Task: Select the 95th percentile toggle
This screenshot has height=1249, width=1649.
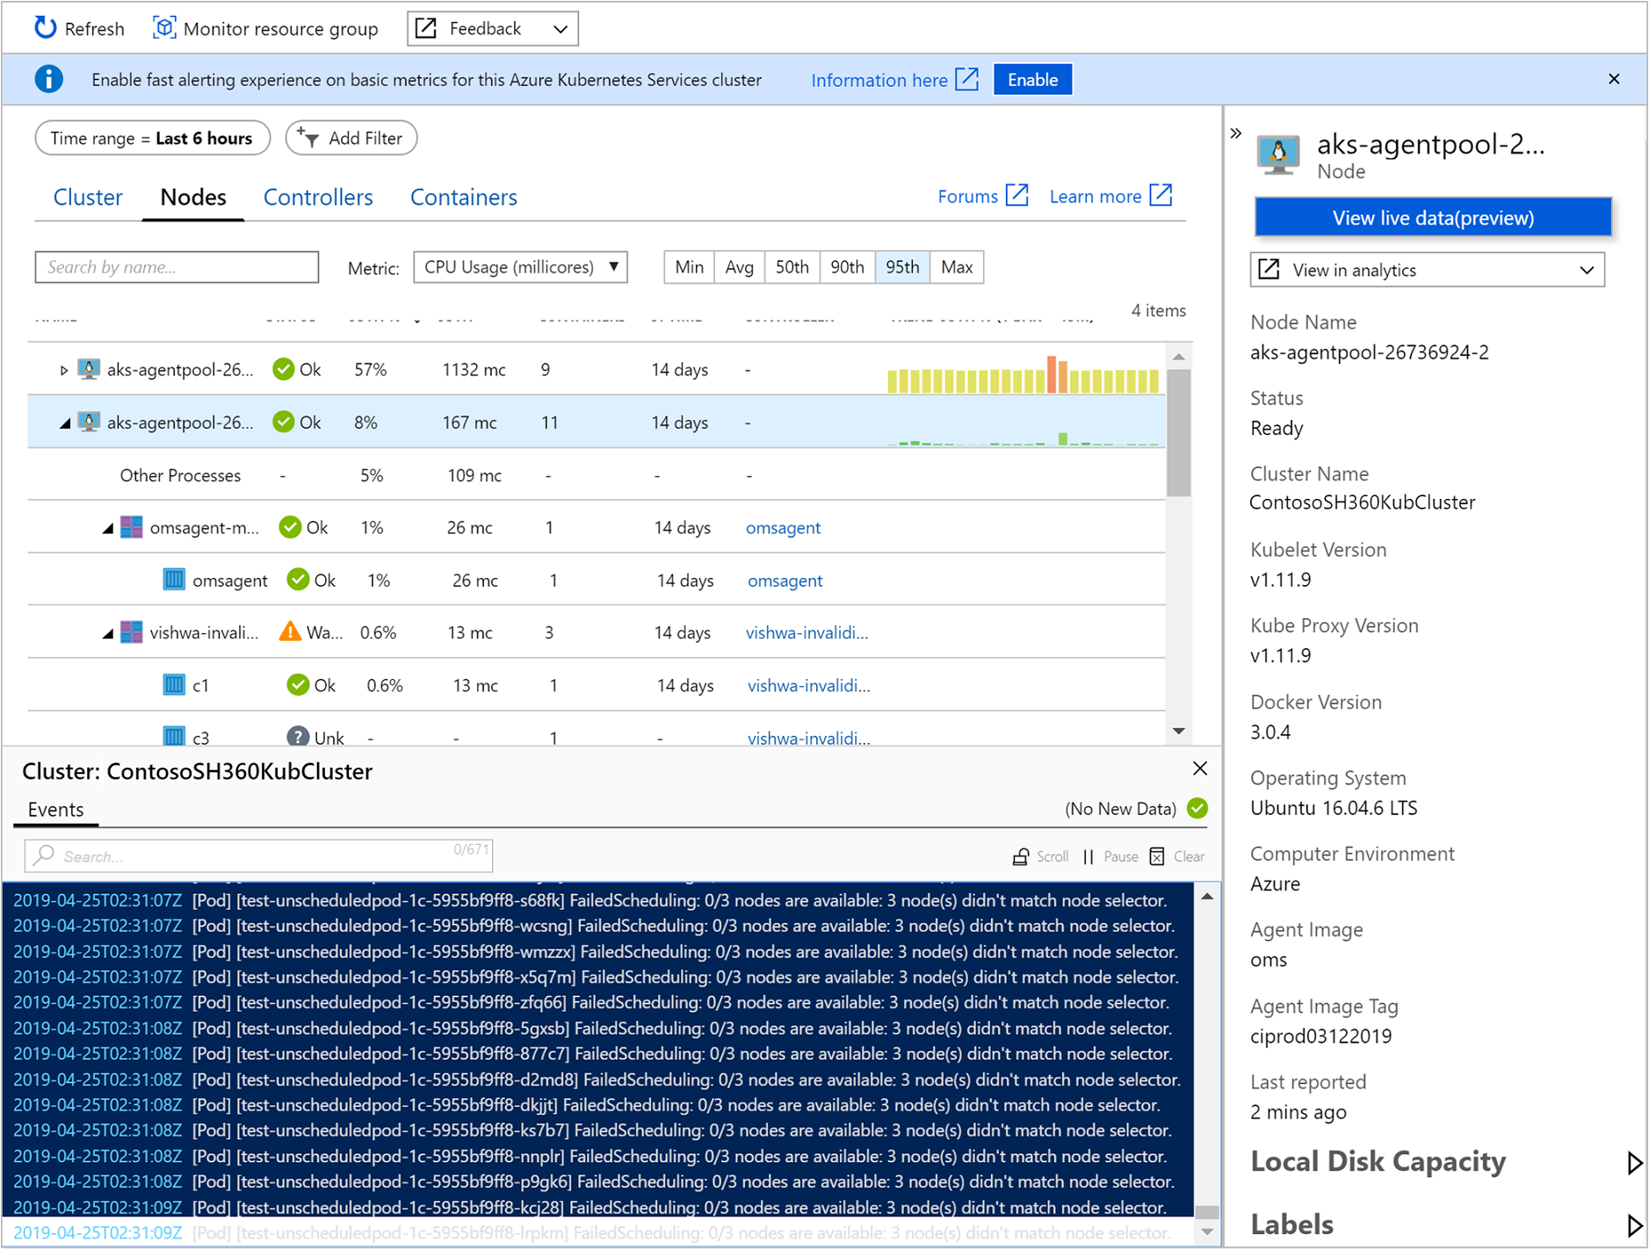Action: 901,267
